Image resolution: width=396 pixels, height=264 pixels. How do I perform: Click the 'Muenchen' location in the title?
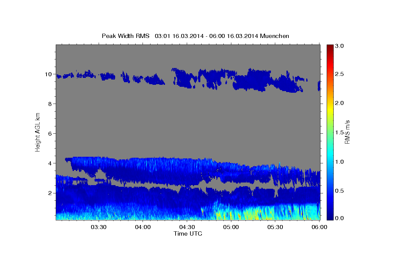275,36
